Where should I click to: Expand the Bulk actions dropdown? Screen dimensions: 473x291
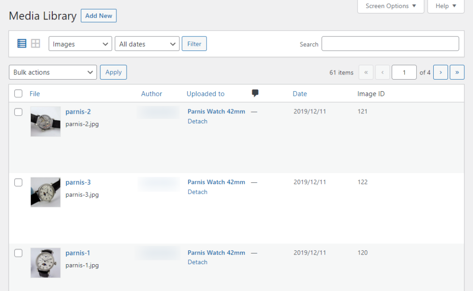[x=53, y=72]
